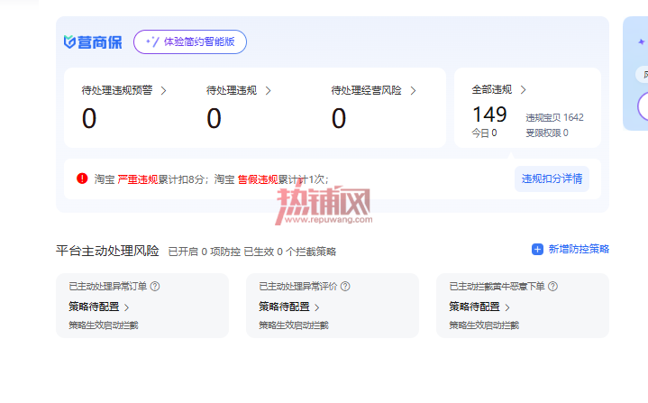
Task: Open help icon next to 已主动拦截黄牛恶意下单
Action: click(x=553, y=286)
